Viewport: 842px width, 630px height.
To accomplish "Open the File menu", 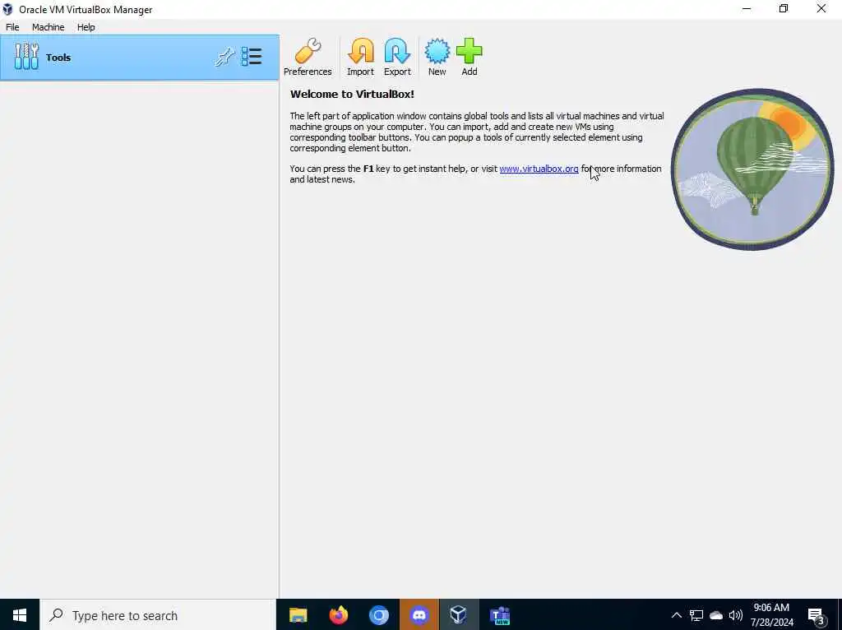I will [12, 27].
